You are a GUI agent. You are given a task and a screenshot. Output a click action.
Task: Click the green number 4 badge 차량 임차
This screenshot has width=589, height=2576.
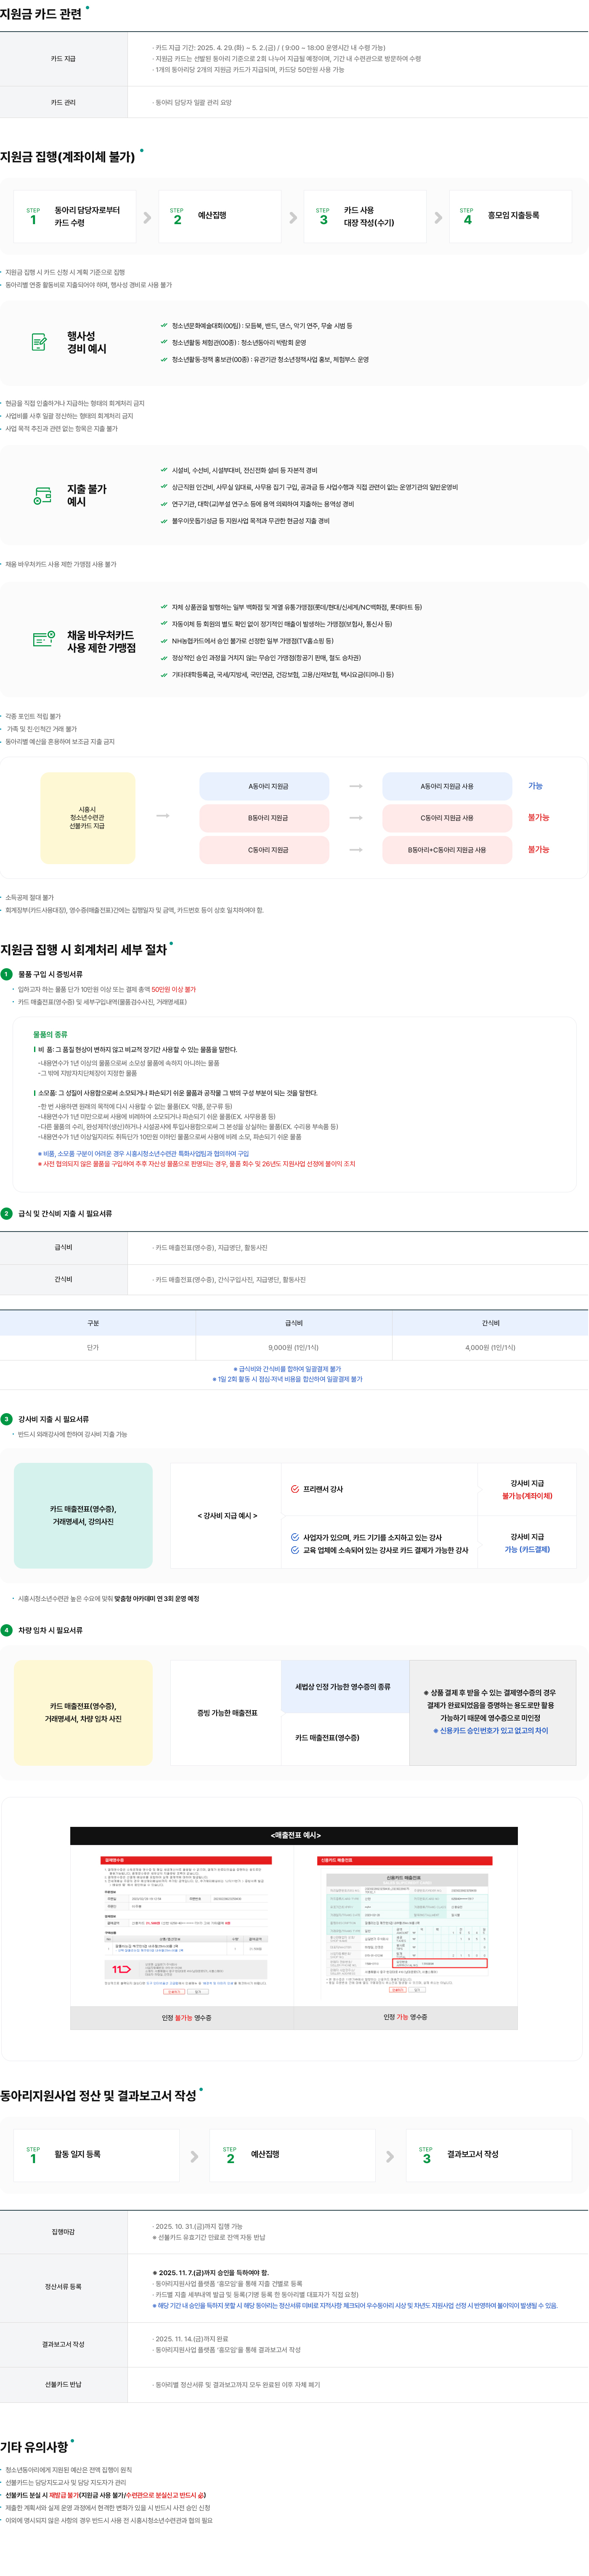point(7,1630)
